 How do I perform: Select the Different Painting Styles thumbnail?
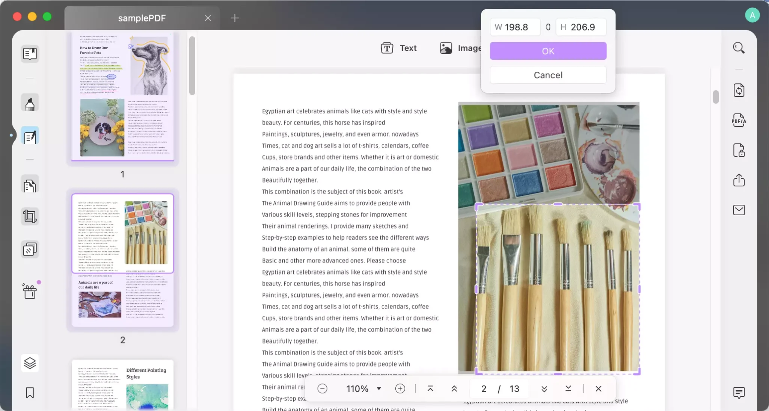(122, 384)
